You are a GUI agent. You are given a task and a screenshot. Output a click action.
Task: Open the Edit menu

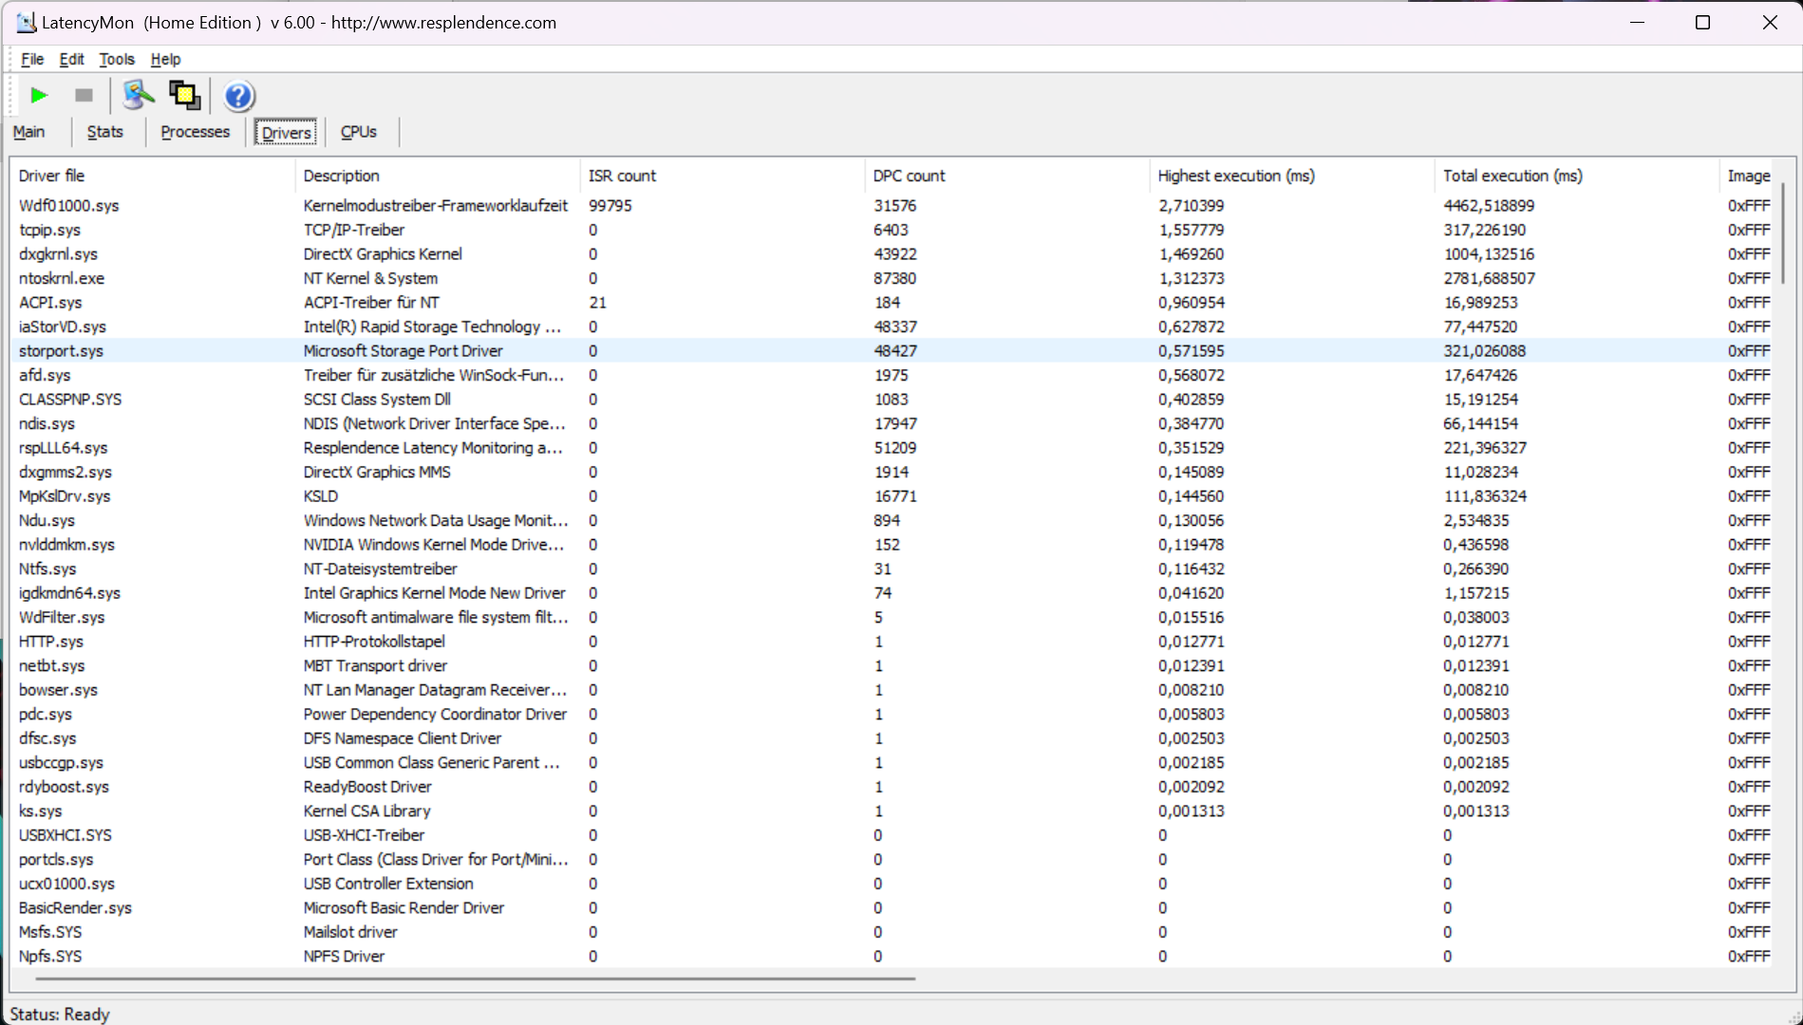tap(72, 59)
